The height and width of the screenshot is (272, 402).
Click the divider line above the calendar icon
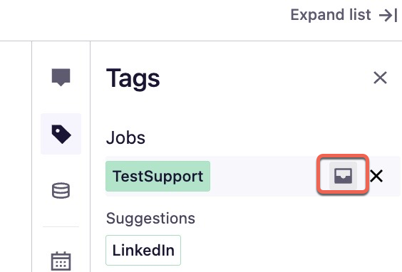[x=61, y=226]
